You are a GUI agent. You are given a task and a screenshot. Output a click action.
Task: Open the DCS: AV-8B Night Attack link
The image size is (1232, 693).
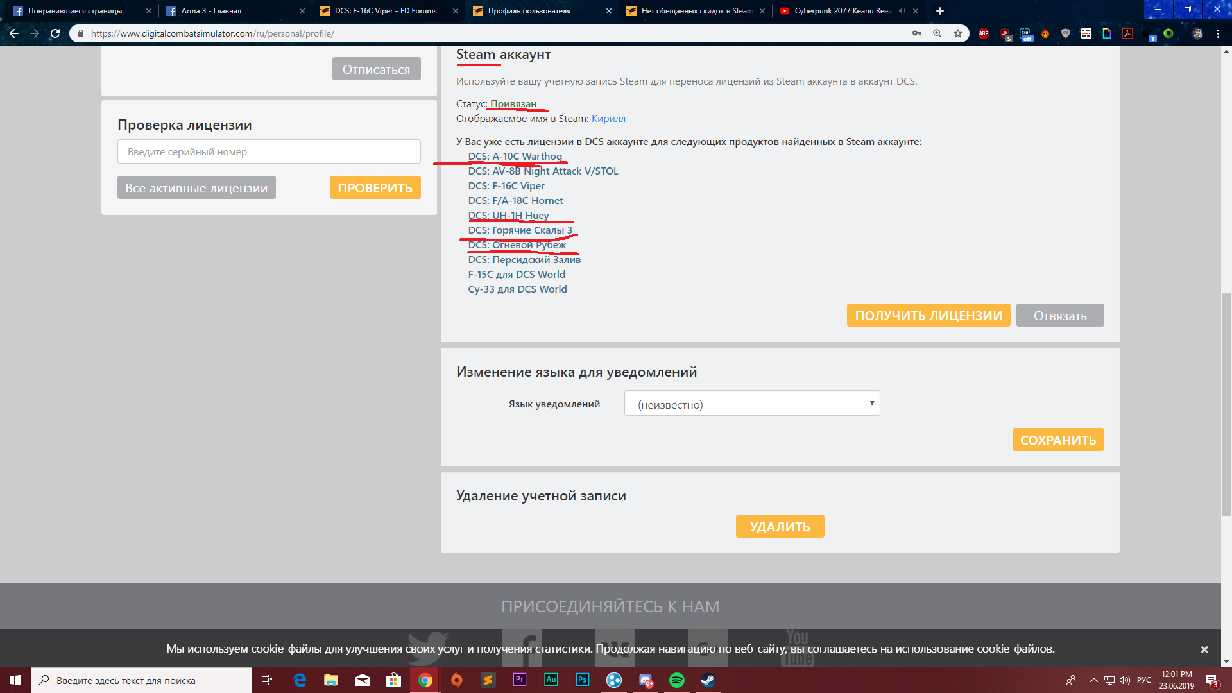(543, 171)
